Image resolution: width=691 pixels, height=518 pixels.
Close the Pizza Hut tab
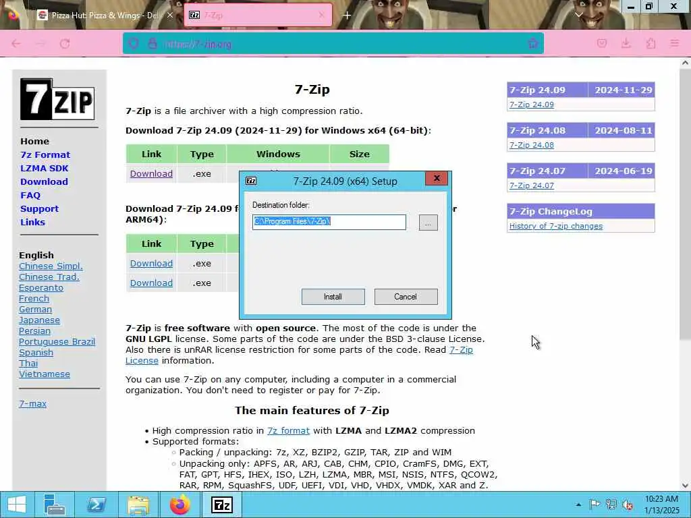(x=170, y=16)
